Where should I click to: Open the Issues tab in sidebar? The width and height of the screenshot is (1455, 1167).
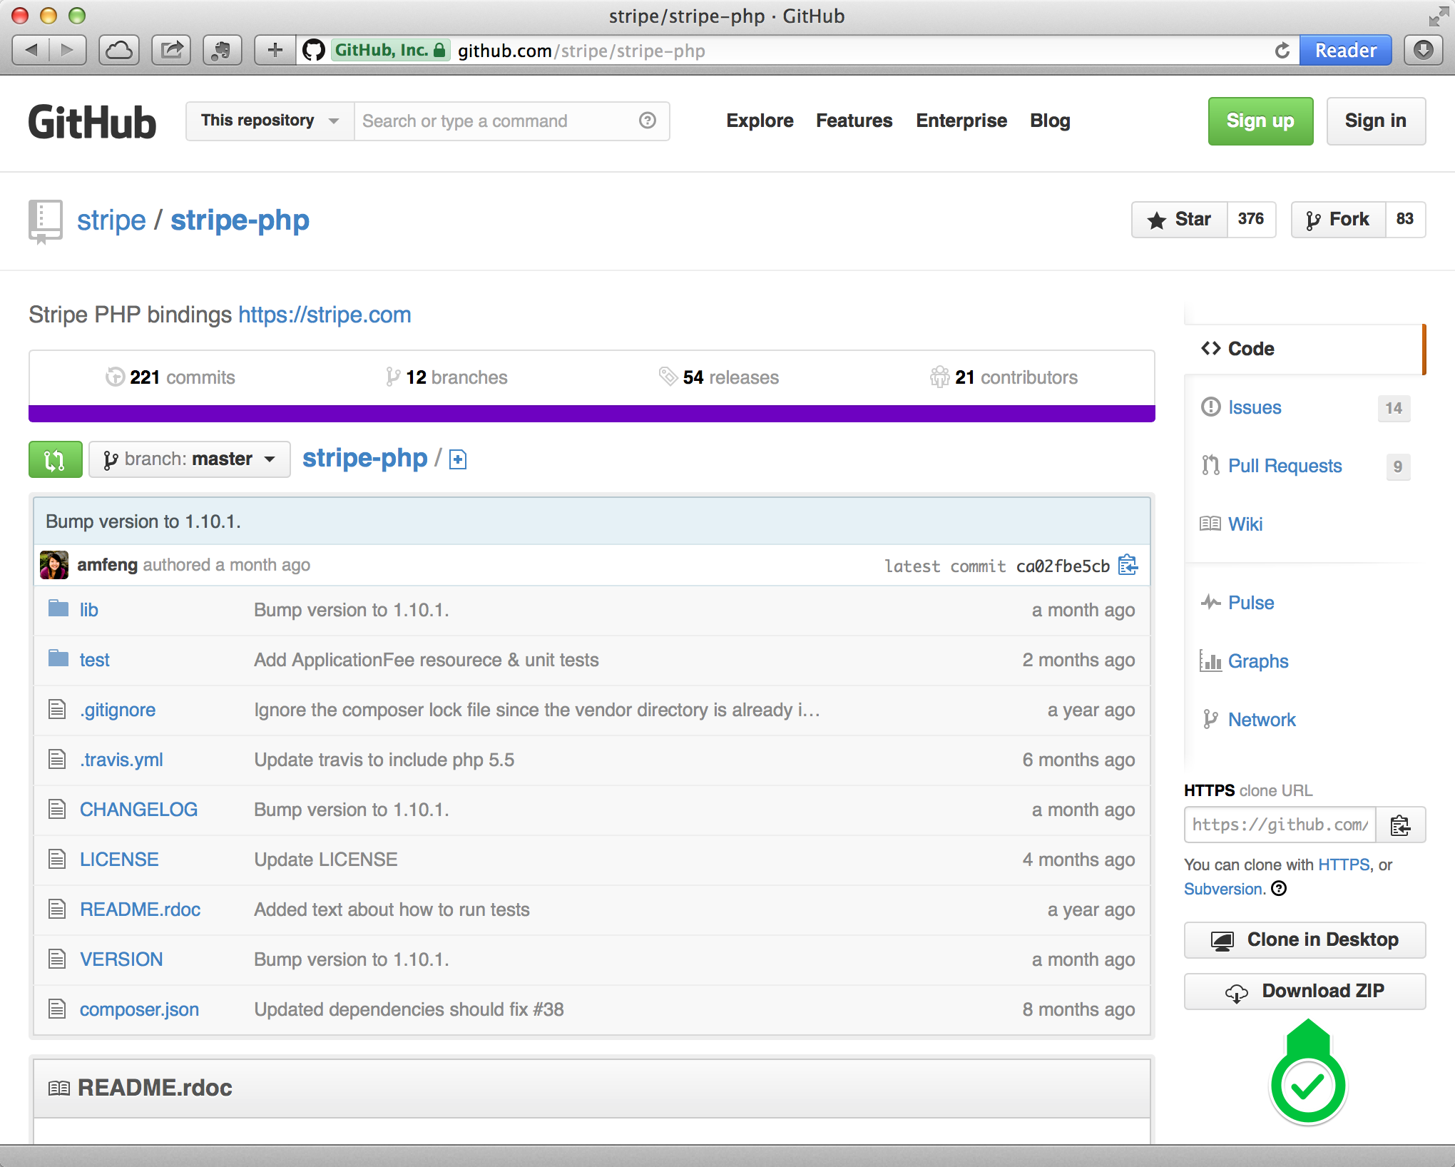coord(1254,407)
